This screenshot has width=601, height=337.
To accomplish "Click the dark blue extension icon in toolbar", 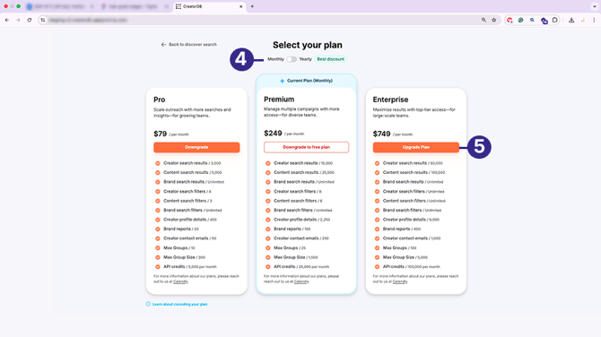I will (544, 21).
